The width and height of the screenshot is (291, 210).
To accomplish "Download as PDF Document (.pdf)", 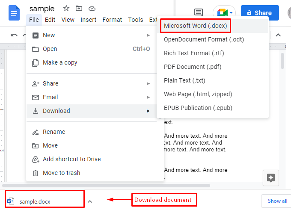I will click(213, 67).
